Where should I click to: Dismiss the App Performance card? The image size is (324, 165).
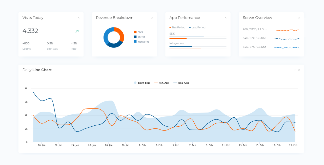click(x=225, y=18)
